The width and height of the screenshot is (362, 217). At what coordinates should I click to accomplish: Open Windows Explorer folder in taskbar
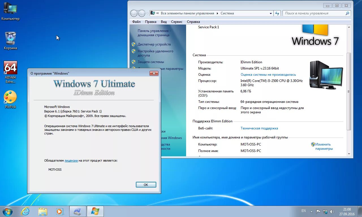pos(43,211)
